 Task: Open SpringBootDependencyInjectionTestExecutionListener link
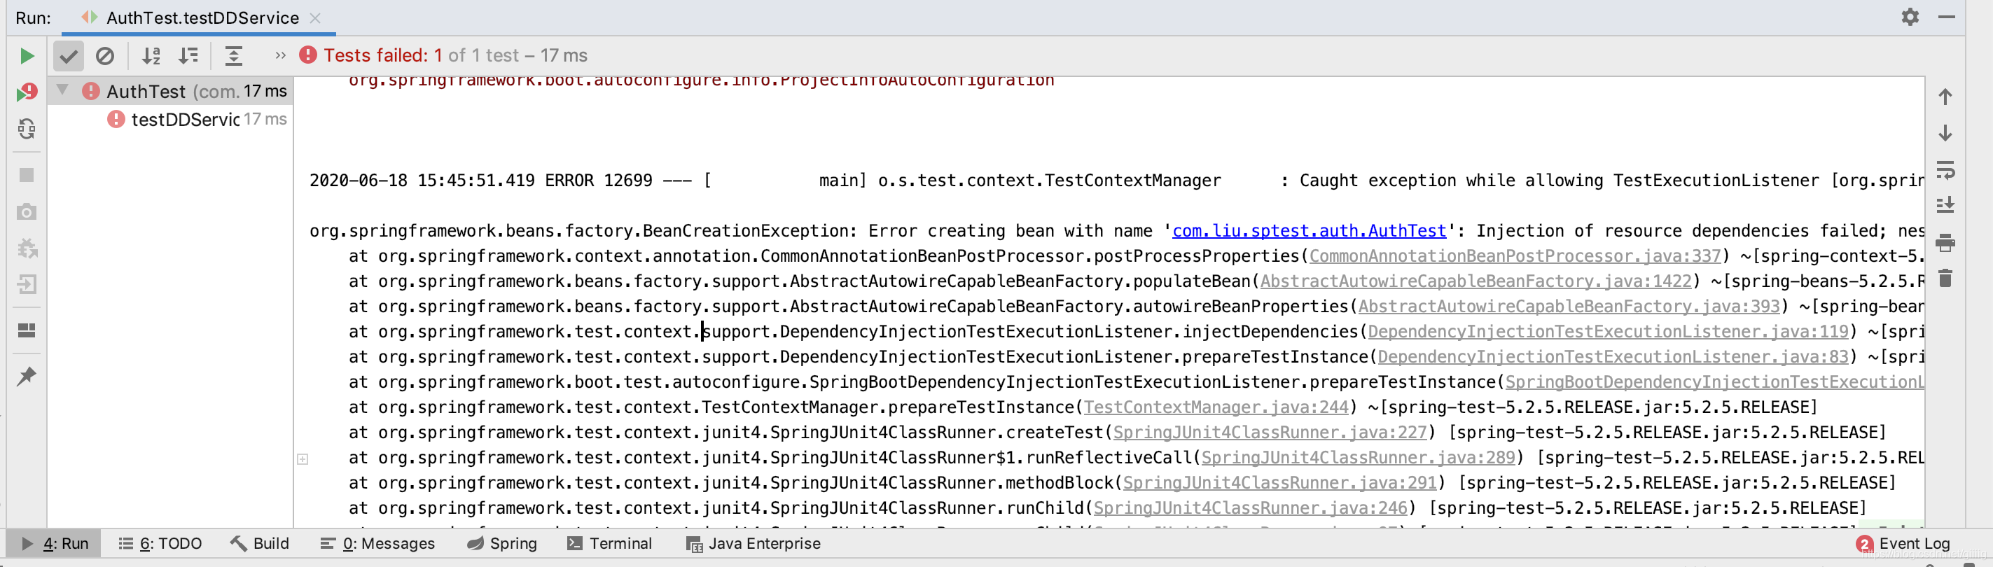[1714, 382]
